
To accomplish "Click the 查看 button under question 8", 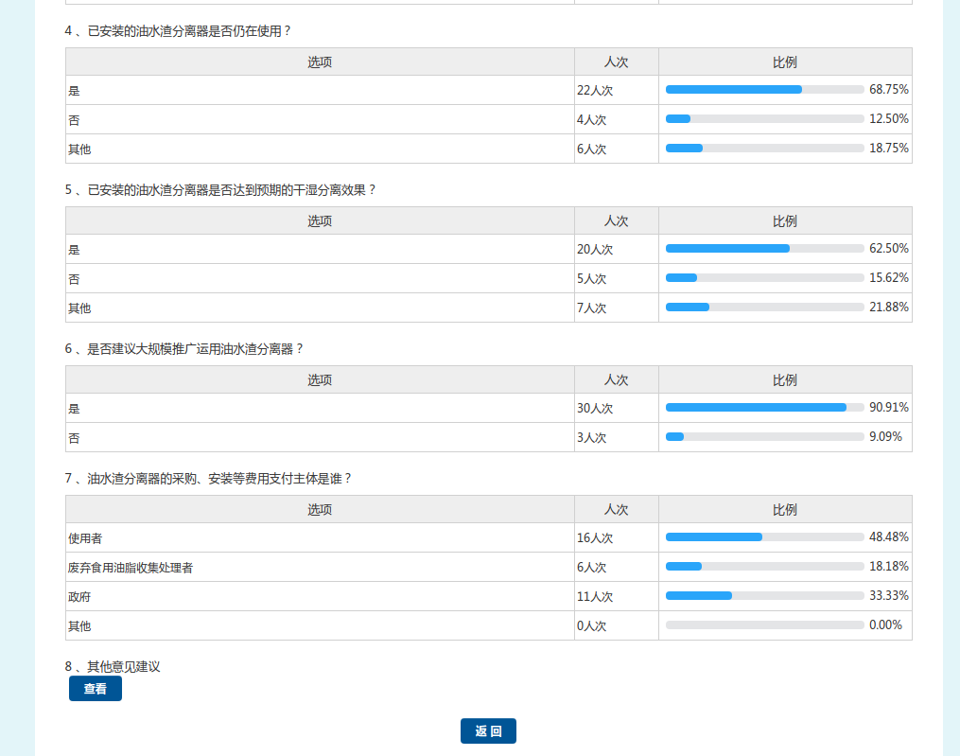I will [95, 689].
